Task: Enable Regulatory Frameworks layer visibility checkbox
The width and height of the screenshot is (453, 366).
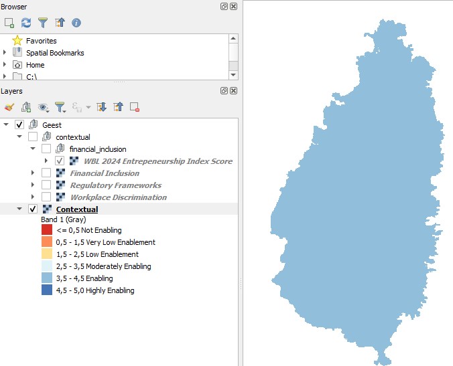Action: (46, 185)
